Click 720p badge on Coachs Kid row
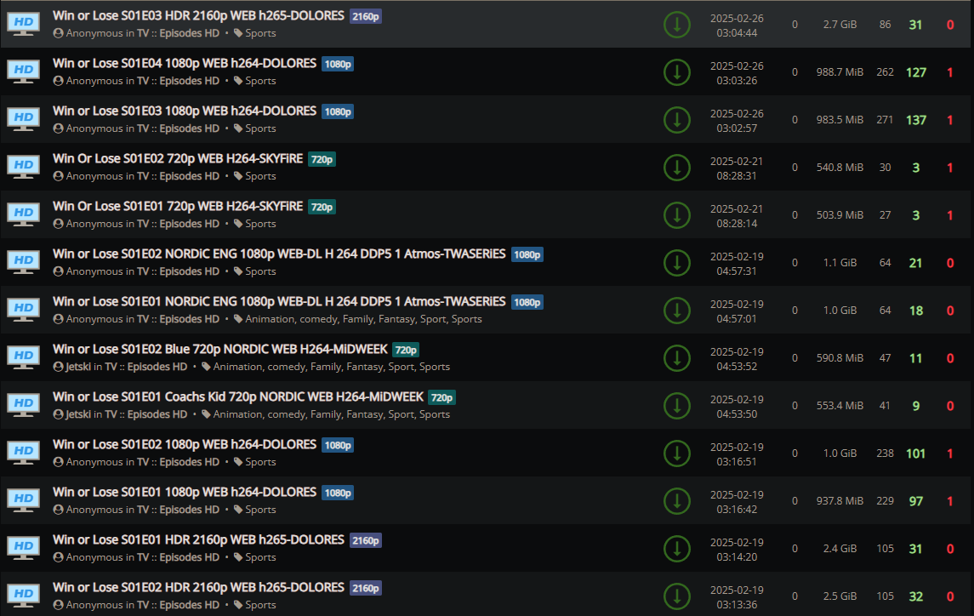The image size is (974, 616). point(442,397)
